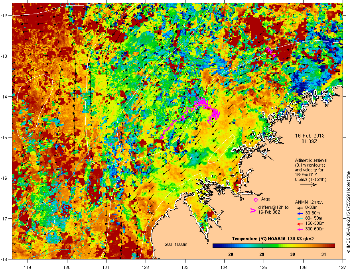Select the red 150-300m arrow legend marker
The width and height of the screenshot is (351, 271).
(300, 223)
